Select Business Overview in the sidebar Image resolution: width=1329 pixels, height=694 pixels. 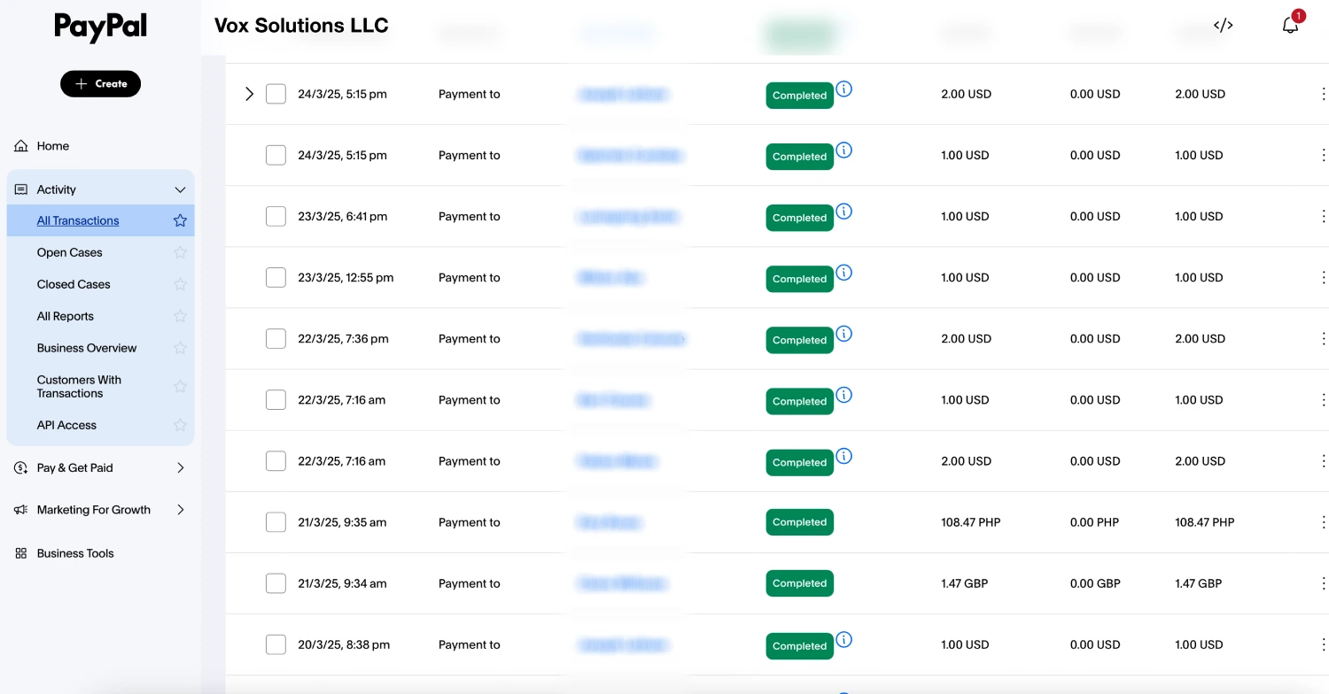tap(86, 348)
